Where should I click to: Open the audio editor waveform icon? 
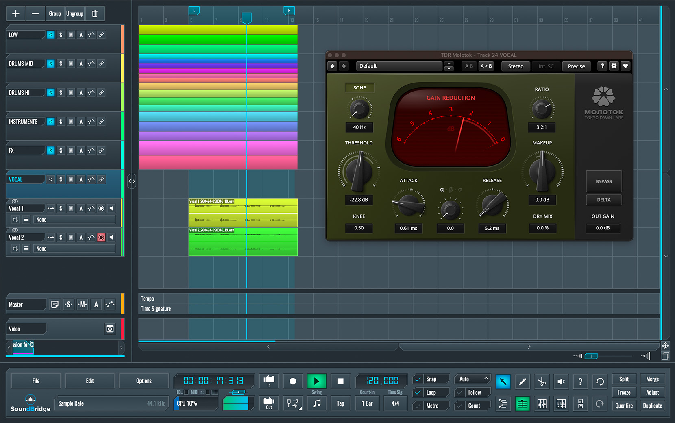(542, 404)
